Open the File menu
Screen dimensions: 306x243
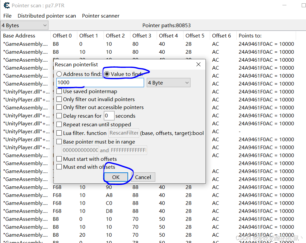point(7,16)
